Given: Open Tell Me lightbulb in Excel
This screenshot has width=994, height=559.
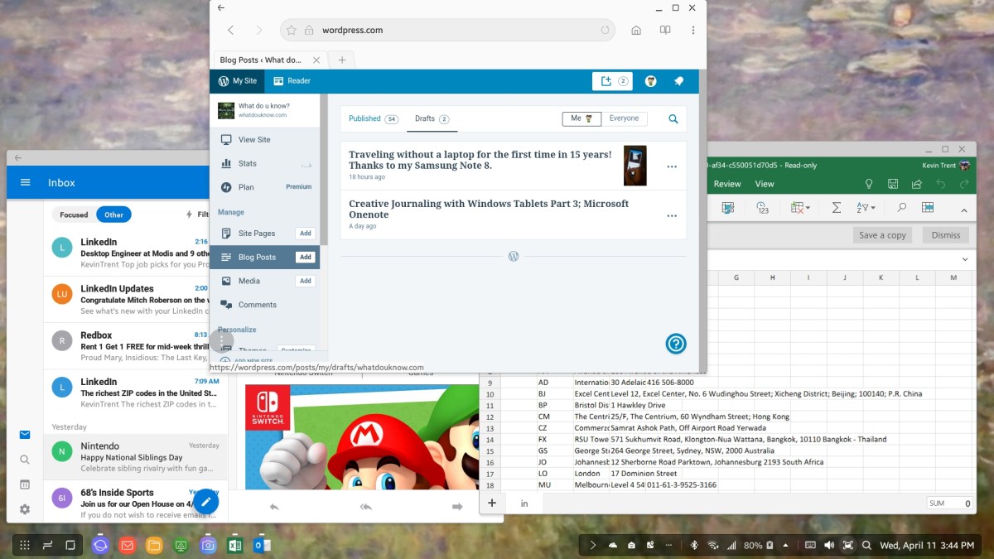Looking at the screenshot, I should tap(869, 184).
